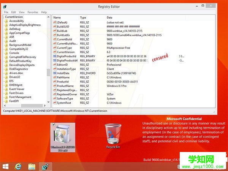Click the binary icon beside DigitalProductId

55,56
